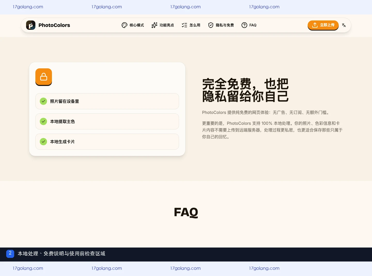The width and height of the screenshot is (372, 276).
Task: Open the 功能亮点 nav item
Action: pos(163,25)
